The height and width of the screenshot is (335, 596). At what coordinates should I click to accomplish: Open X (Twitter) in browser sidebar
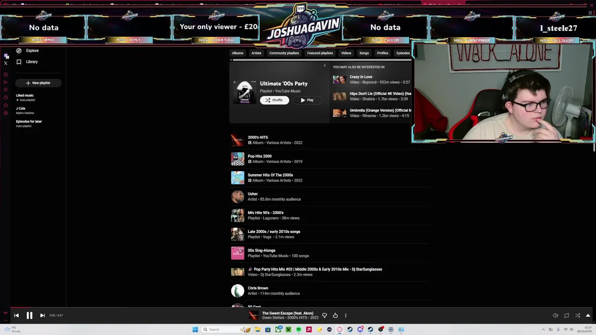coord(6,63)
